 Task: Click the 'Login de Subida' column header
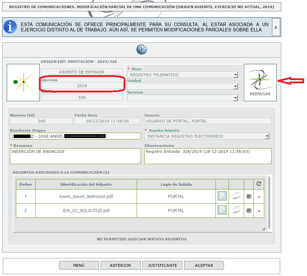pos(176,184)
